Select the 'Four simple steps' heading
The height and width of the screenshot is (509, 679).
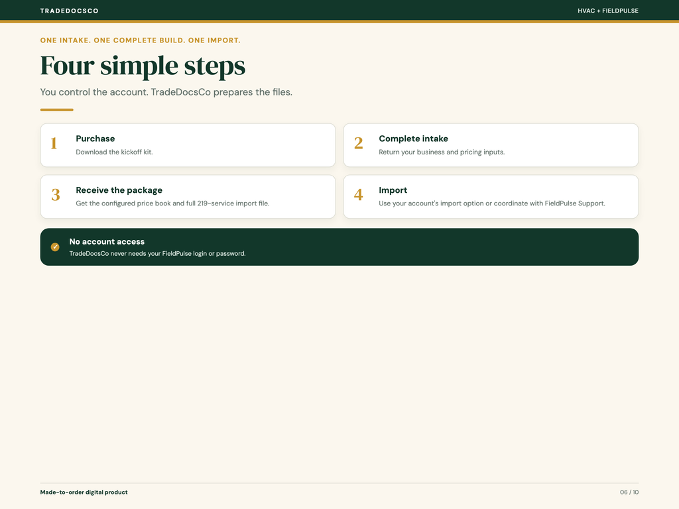pos(143,66)
